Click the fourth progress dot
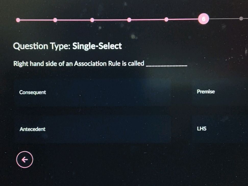The height and width of the screenshot is (186, 248). (x=129, y=20)
